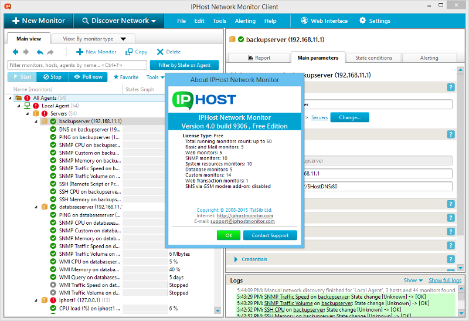Expand the Credentials section
The image size is (469, 321).
(x=236, y=259)
